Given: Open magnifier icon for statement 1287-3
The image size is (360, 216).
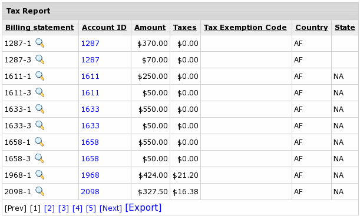Looking at the screenshot, I should [x=39, y=59].
